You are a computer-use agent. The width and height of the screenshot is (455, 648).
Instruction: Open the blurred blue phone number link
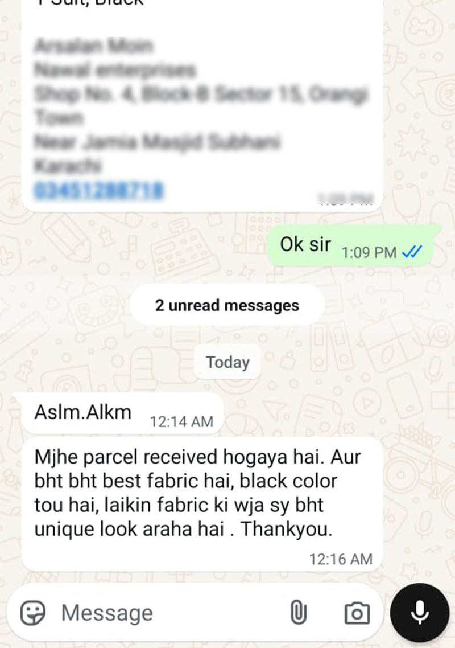(x=99, y=191)
